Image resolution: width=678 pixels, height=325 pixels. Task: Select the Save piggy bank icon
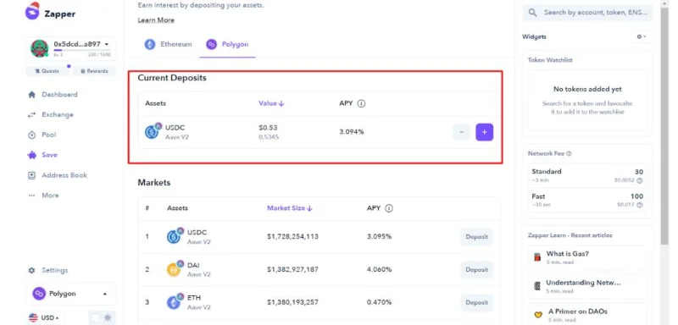(31, 155)
